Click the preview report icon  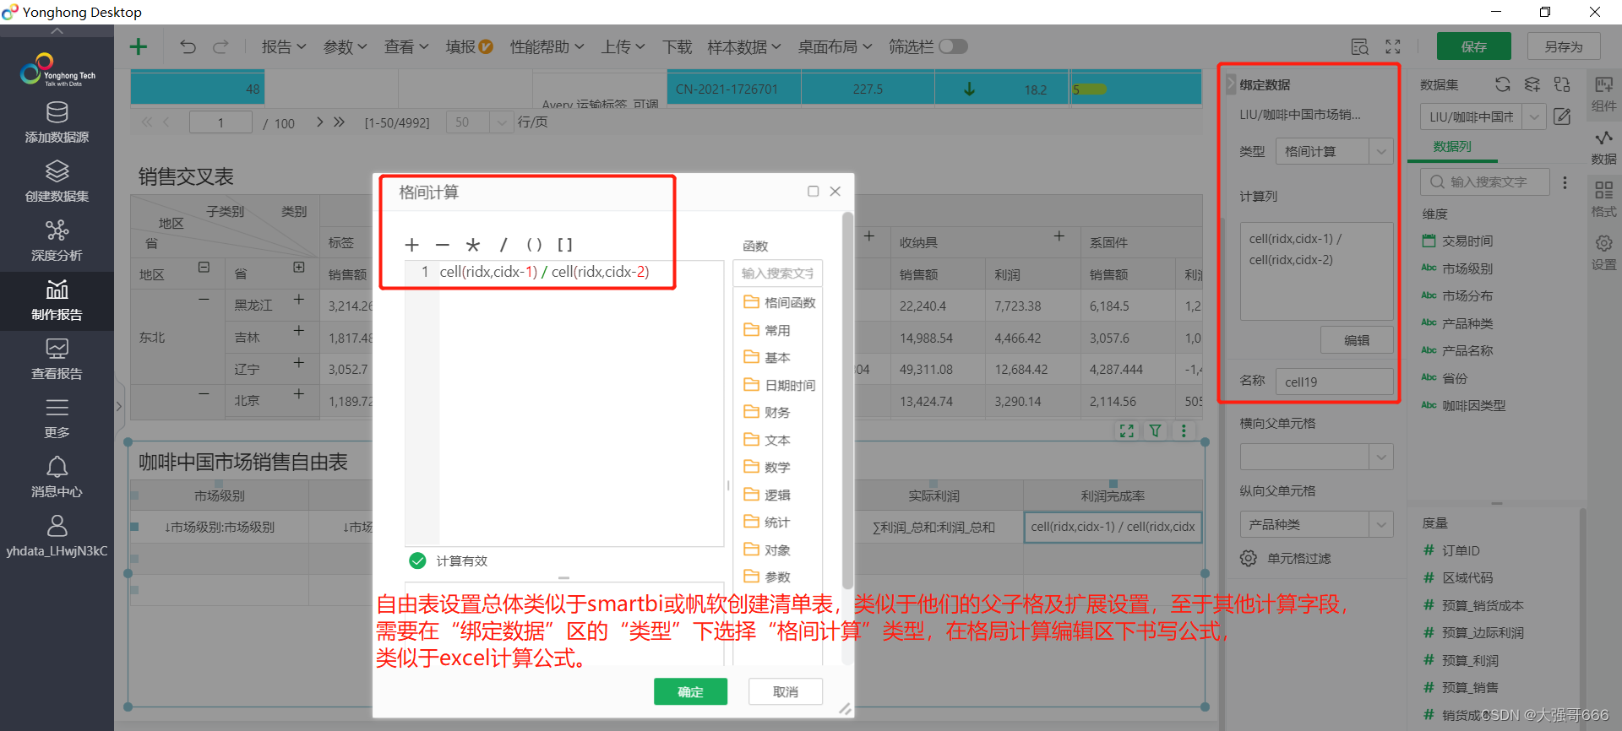tap(1359, 46)
